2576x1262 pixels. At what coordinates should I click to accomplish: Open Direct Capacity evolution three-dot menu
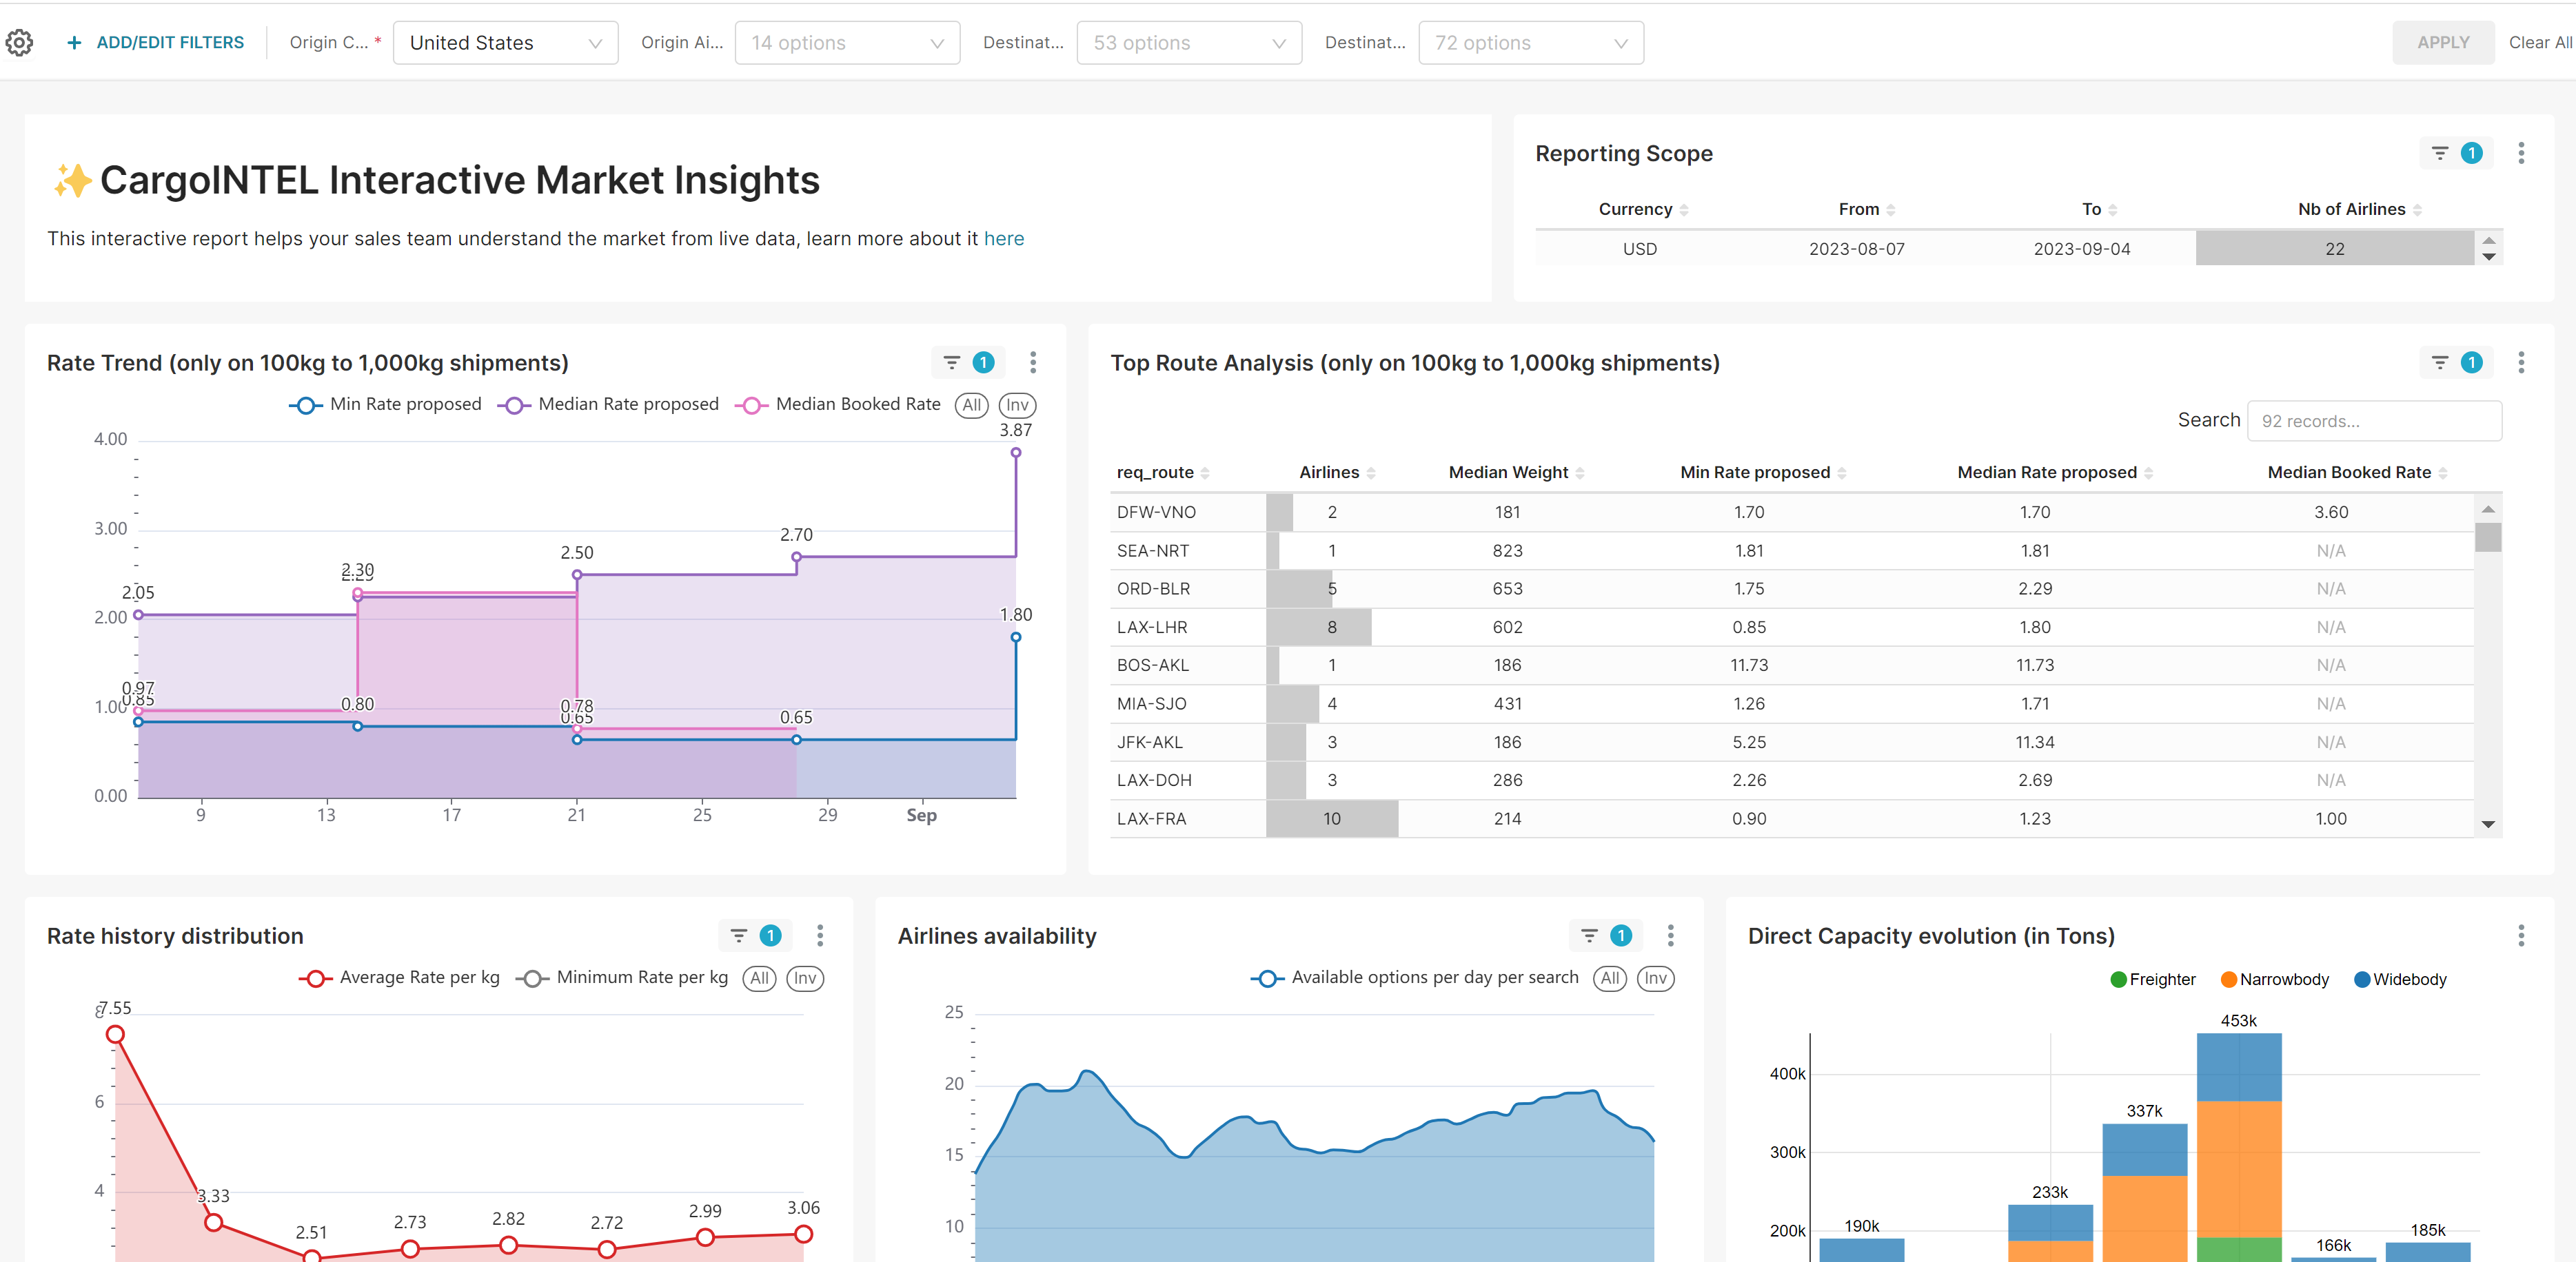pyautogui.click(x=2521, y=935)
